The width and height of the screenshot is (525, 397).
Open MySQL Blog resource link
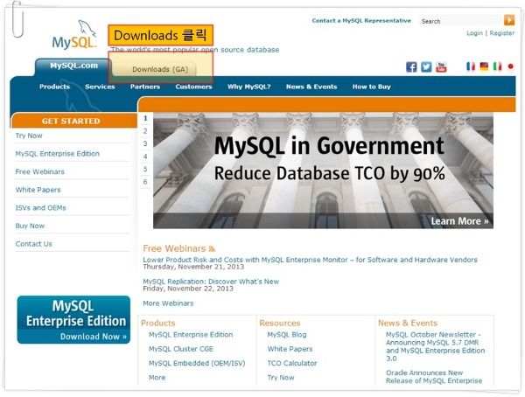coord(287,335)
